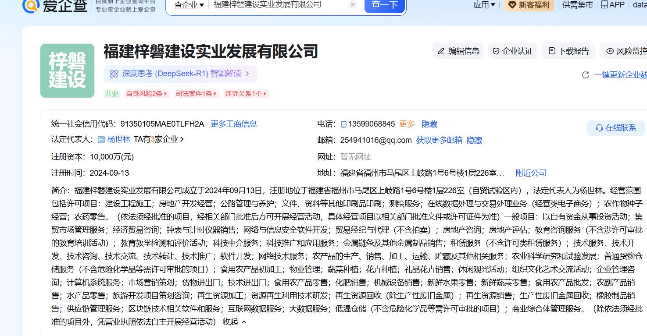Viewport: 647px width, 336px height.
Task: Open 新客福利 promotion in top navigation
Action: [529, 5]
